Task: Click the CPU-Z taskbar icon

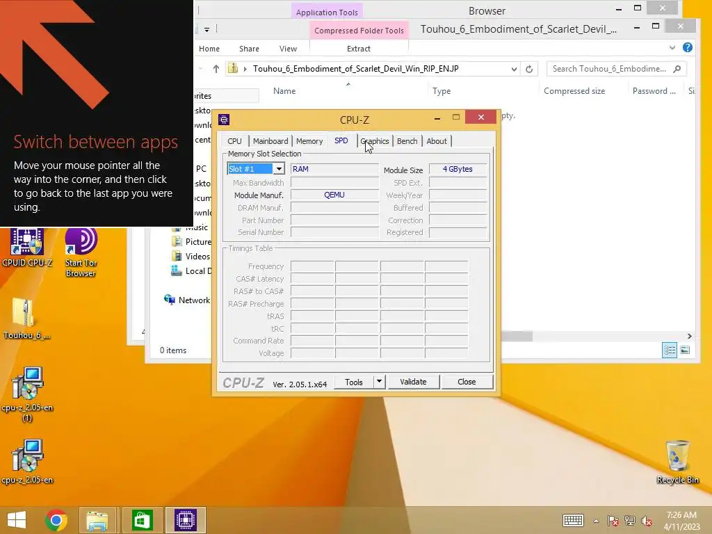Action: click(185, 520)
